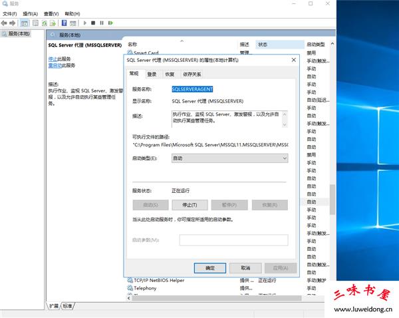Click the 正在运行 service status text in the dialog
Image resolution: width=399 pixels, height=318 pixels.
point(181,191)
